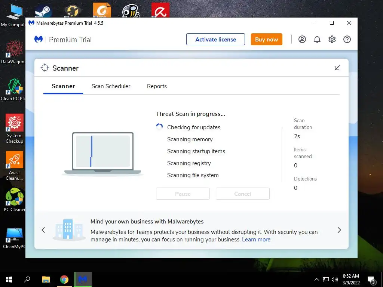383x287 pixels.
Task: Click the Buy now button
Action: click(x=266, y=39)
